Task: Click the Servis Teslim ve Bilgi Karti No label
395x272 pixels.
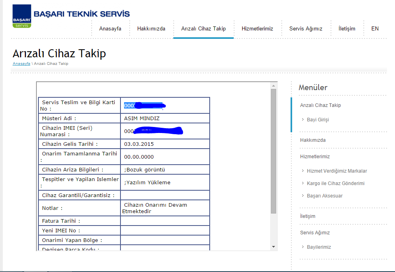Action: coord(78,106)
